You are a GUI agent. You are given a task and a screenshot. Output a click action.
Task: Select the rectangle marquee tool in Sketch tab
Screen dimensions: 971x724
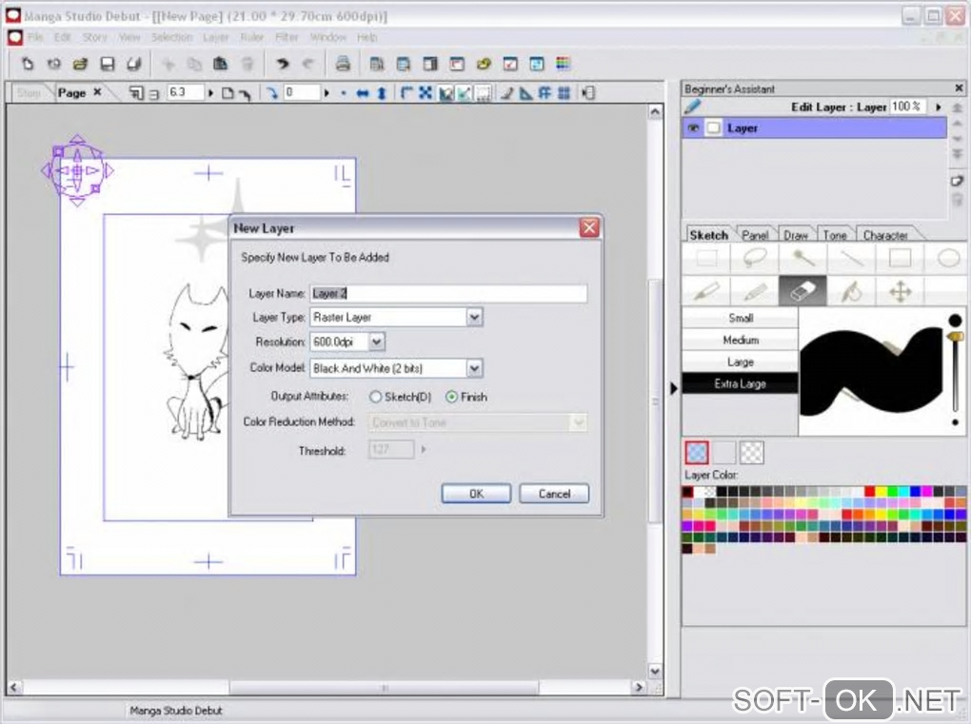click(706, 258)
